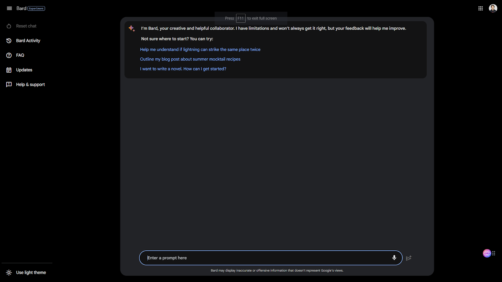Select Reset chat in sidebar
This screenshot has width=502, height=282.
point(26,26)
